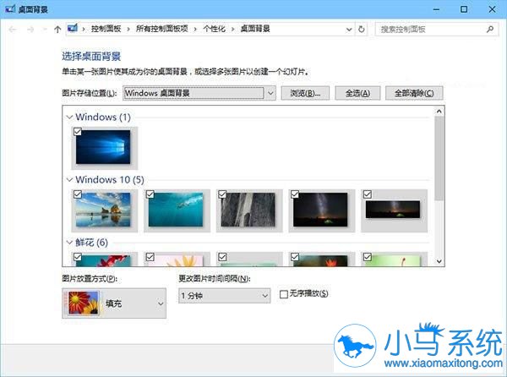Go forward using the forward arrow

(x=30, y=30)
